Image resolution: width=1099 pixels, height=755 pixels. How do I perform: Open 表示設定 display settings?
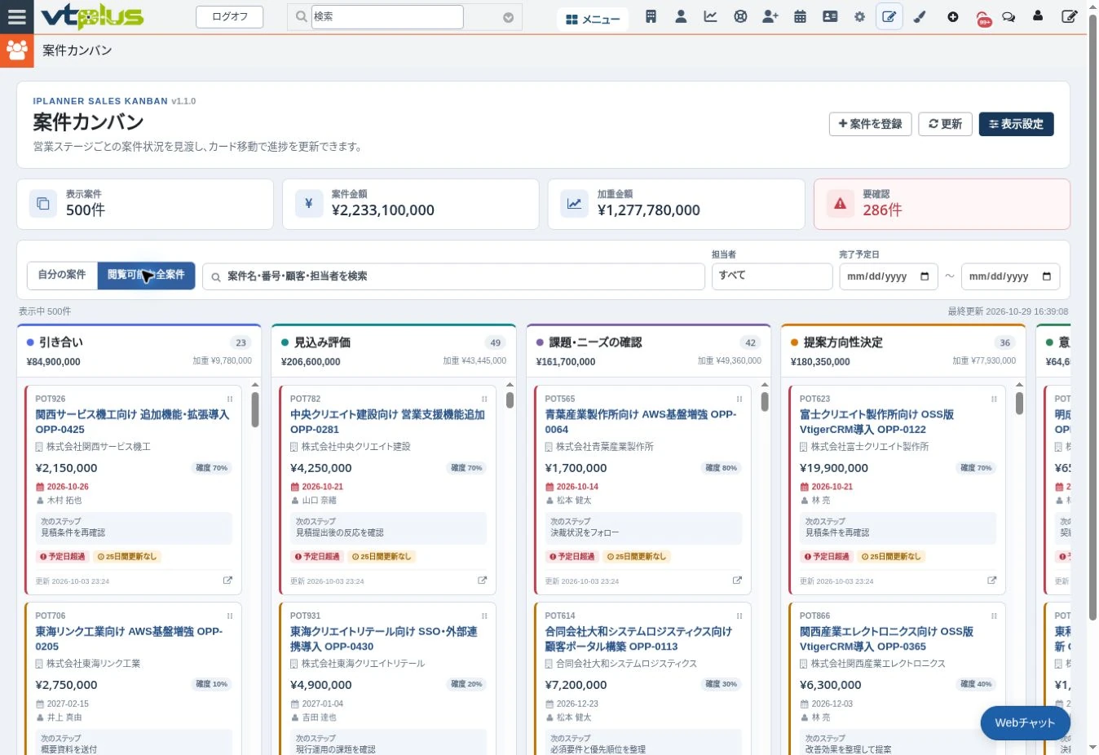[x=1016, y=124]
